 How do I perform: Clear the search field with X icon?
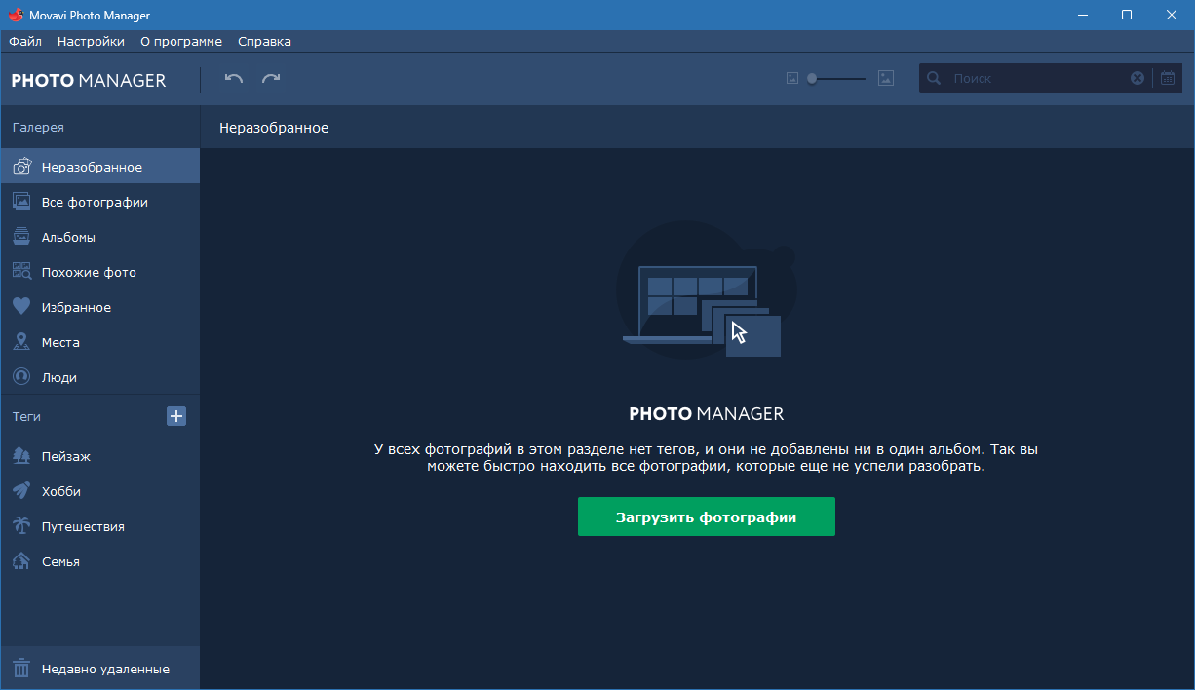1137,78
